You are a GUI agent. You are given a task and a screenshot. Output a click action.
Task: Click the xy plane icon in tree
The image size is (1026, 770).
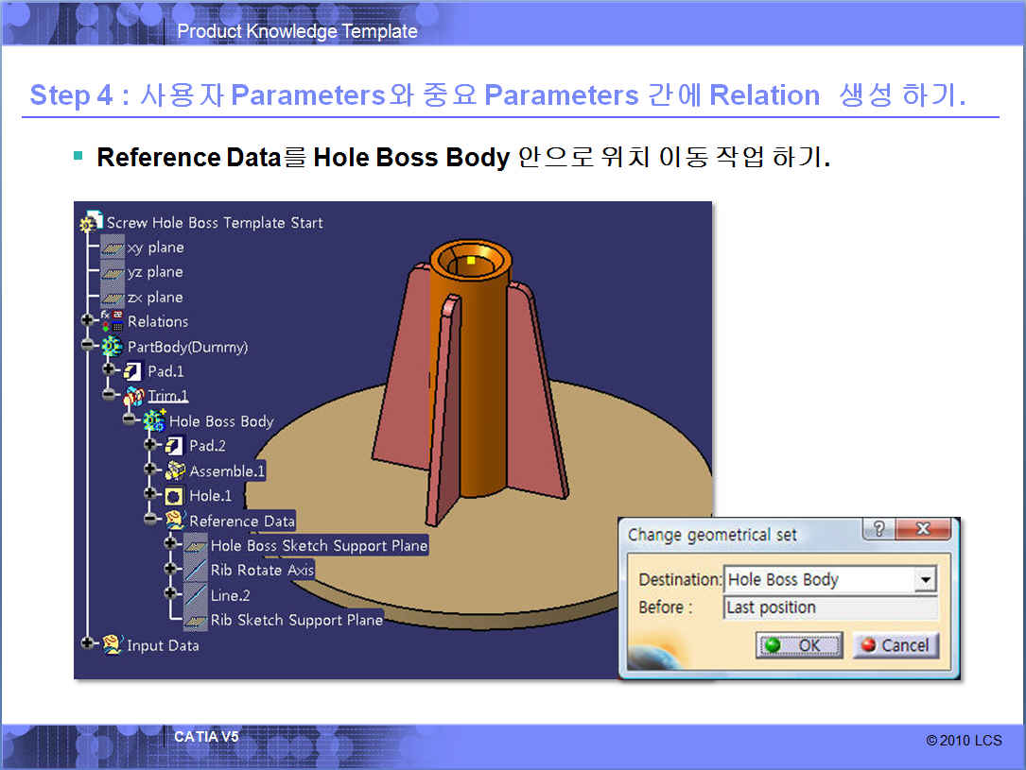(x=113, y=248)
